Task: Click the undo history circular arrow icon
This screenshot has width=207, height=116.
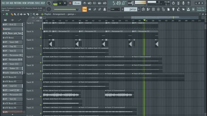Action: pyautogui.click(x=173, y=3)
